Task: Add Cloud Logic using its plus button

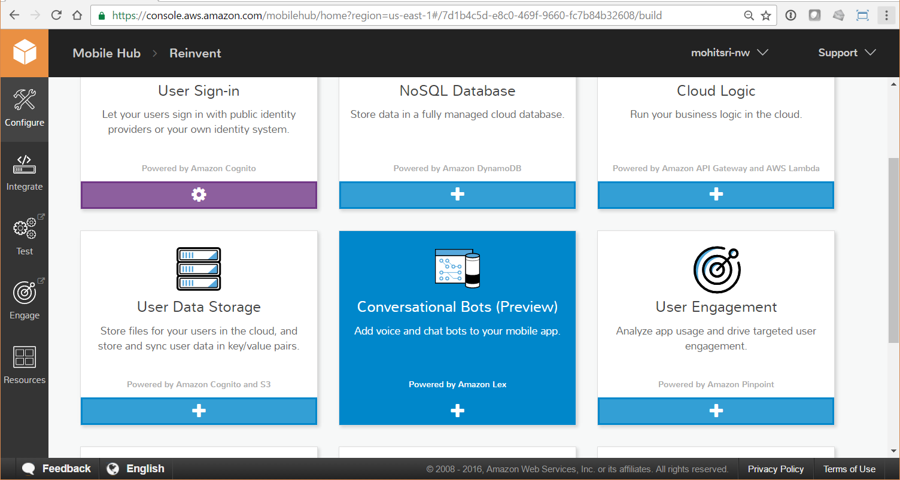Action: click(x=716, y=194)
